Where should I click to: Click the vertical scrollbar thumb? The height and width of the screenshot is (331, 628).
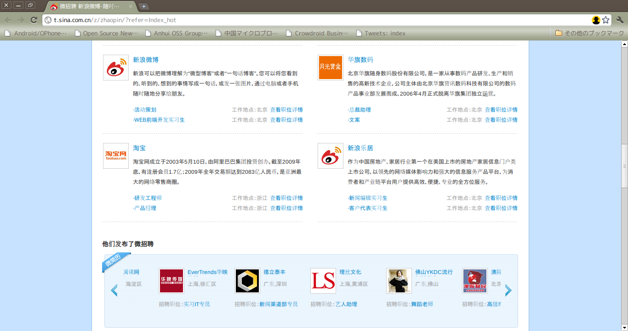[x=624, y=166]
